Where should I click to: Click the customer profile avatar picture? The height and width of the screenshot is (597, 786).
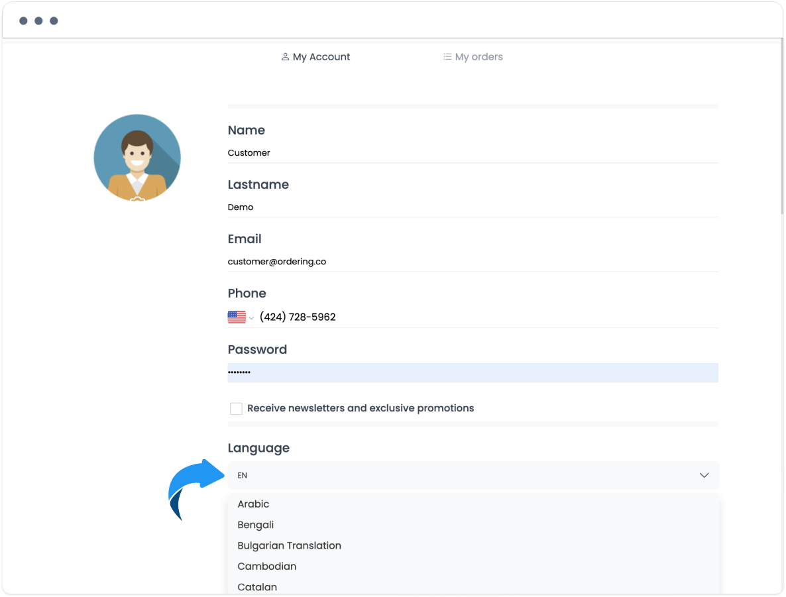(x=137, y=158)
